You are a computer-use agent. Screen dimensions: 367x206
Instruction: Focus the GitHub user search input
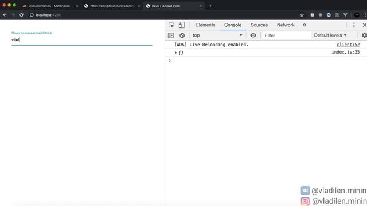tap(81, 40)
